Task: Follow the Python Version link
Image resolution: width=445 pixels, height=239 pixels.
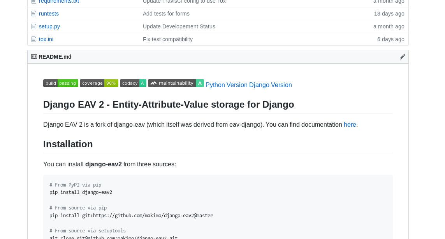Action: tap(227, 85)
